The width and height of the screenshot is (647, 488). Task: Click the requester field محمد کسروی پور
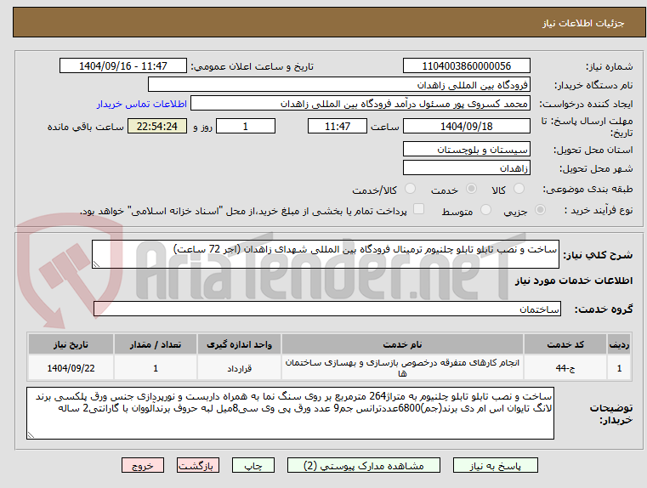(360, 104)
